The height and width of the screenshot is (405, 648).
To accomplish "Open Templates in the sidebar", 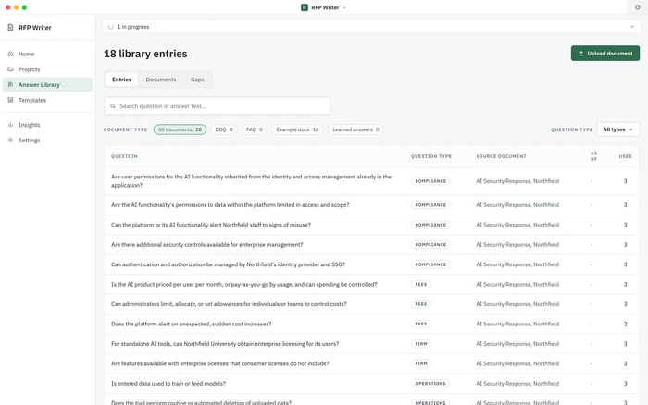I will click(x=47, y=100).
